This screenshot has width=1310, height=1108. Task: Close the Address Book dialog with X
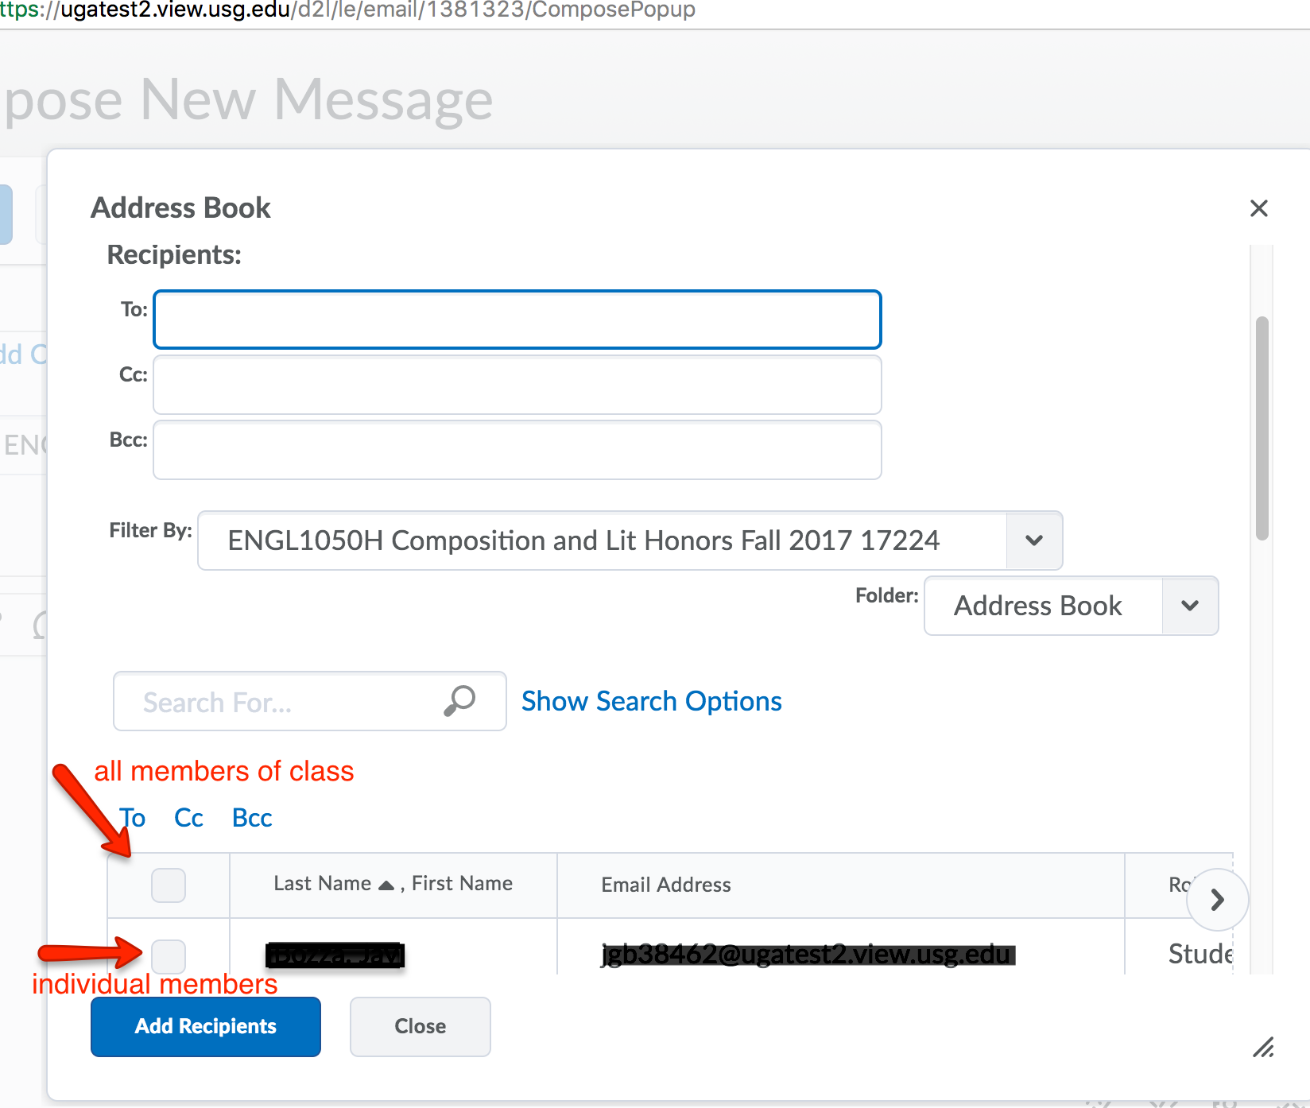(x=1258, y=208)
